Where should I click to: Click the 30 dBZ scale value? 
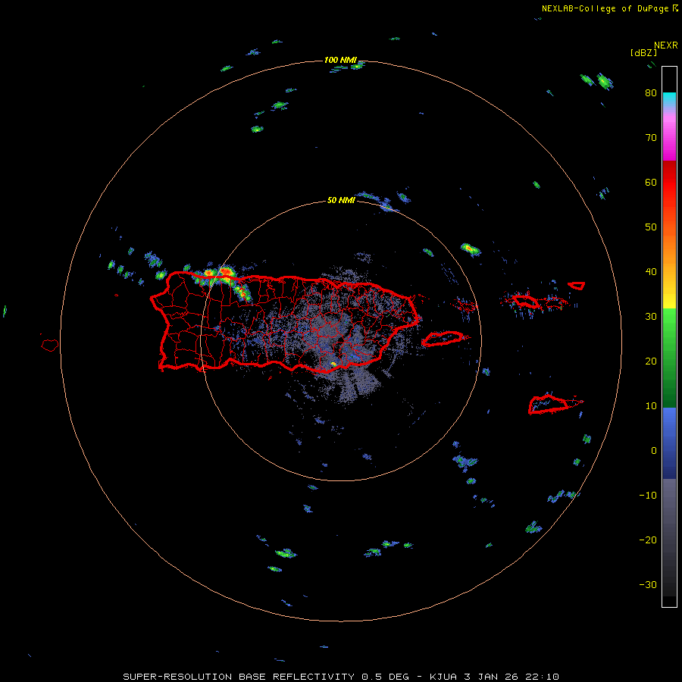[651, 317]
